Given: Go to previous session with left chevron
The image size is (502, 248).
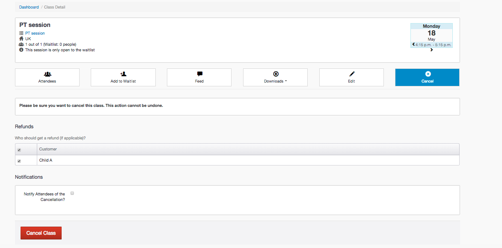Looking at the screenshot, I should pos(413,44).
